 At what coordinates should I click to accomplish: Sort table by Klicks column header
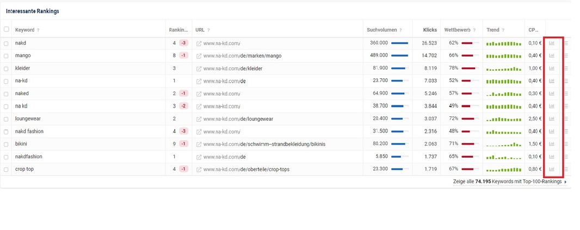[430, 30]
